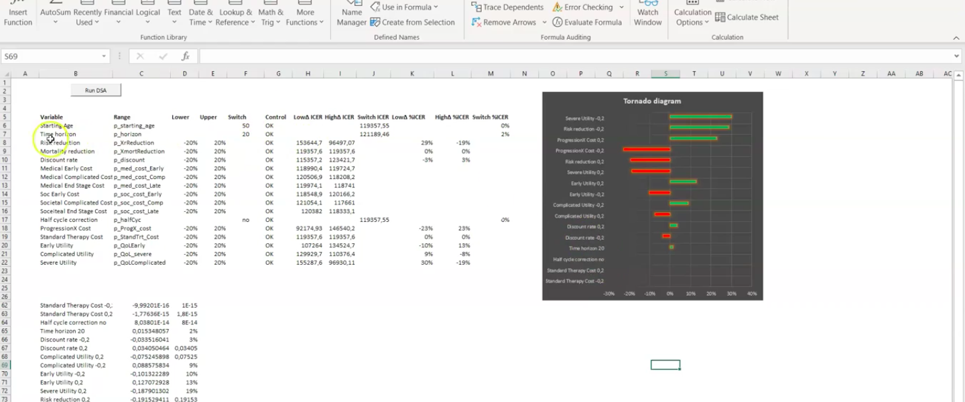
Task: Expand the formula bar
Action: pyautogui.click(x=956, y=56)
